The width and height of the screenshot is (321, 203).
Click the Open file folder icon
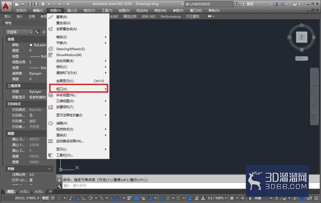(23, 4)
